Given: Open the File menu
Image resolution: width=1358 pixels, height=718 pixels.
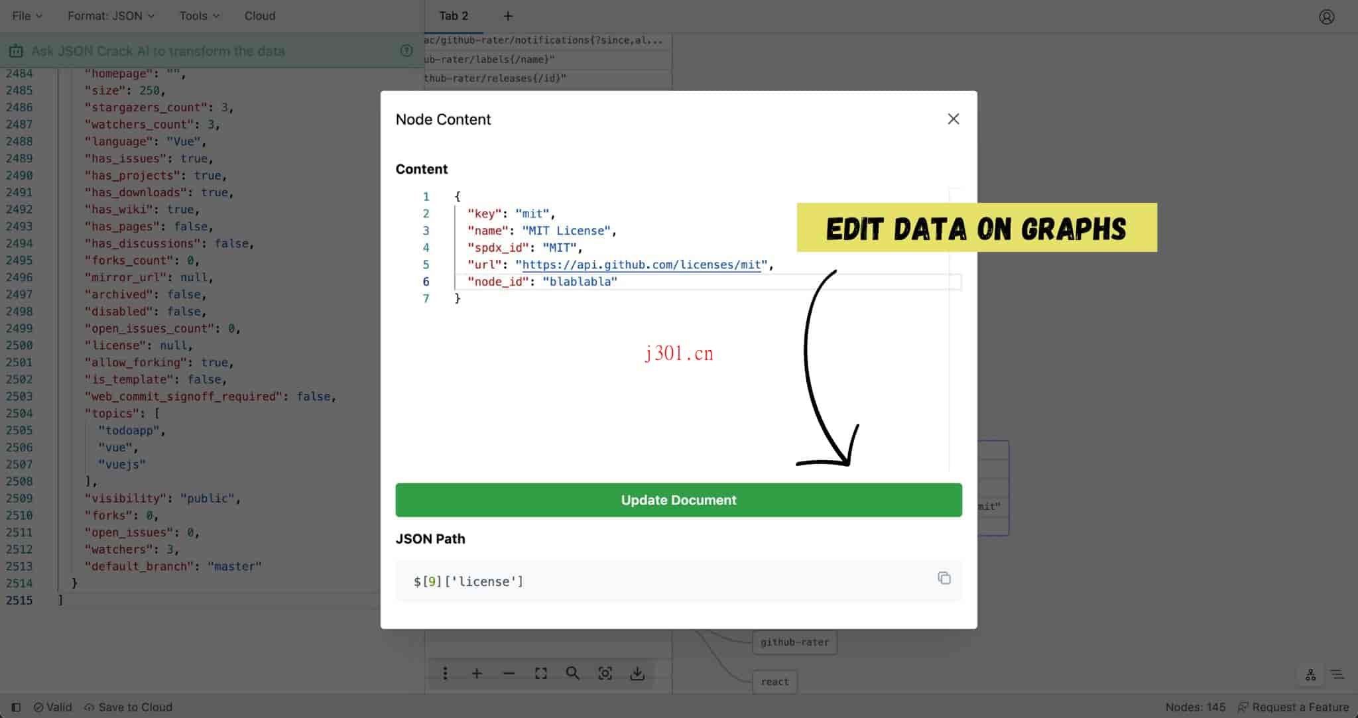Looking at the screenshot, I should (x=25, y=15).
